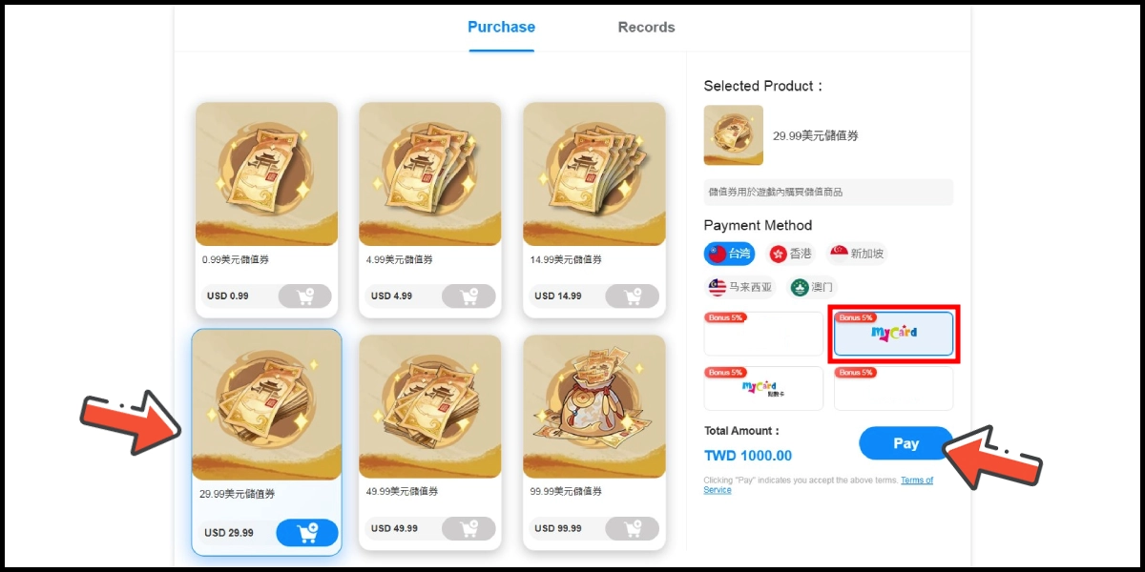This screenshot has height=572, width=1145.
Task: Add the USD 4.99 voucher to cart
Action: click(468, 296)
